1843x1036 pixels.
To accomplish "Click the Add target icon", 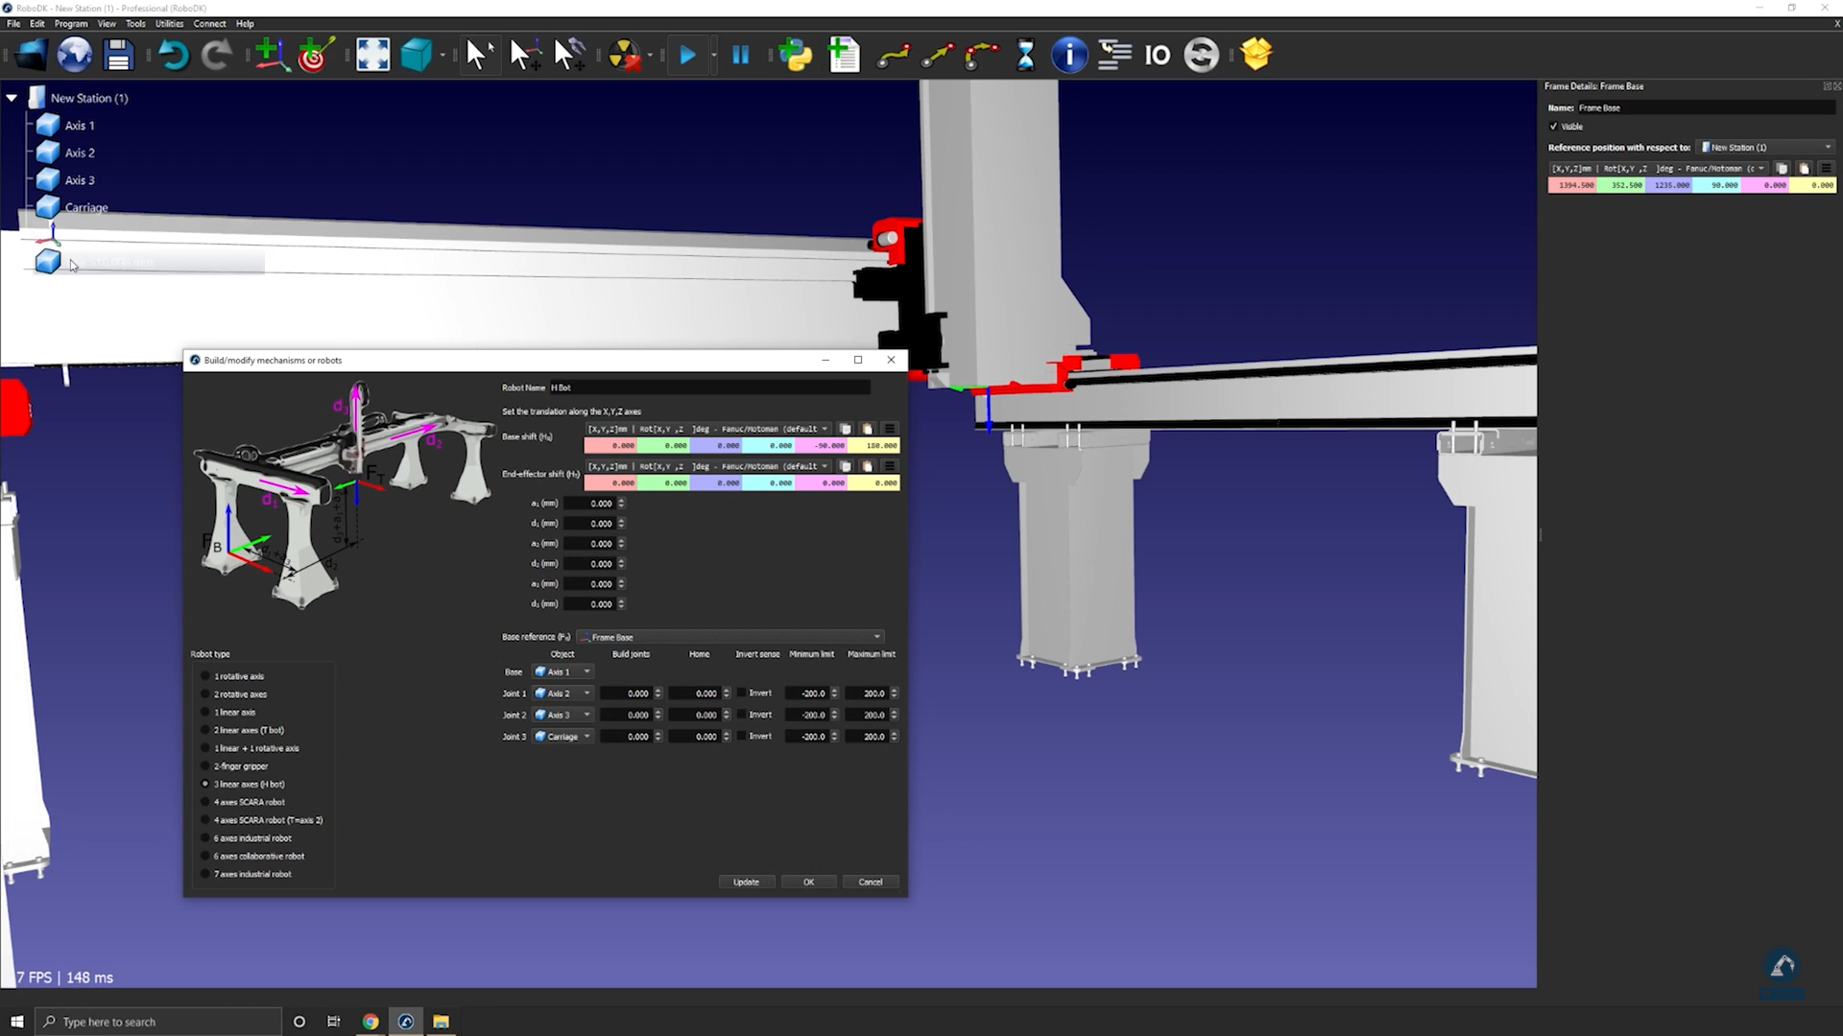I will pos(315,55).
